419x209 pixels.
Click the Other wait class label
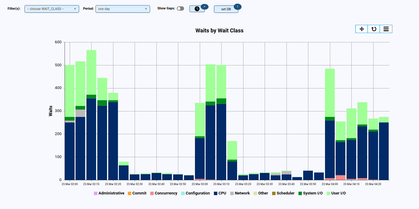coord(263,193)
